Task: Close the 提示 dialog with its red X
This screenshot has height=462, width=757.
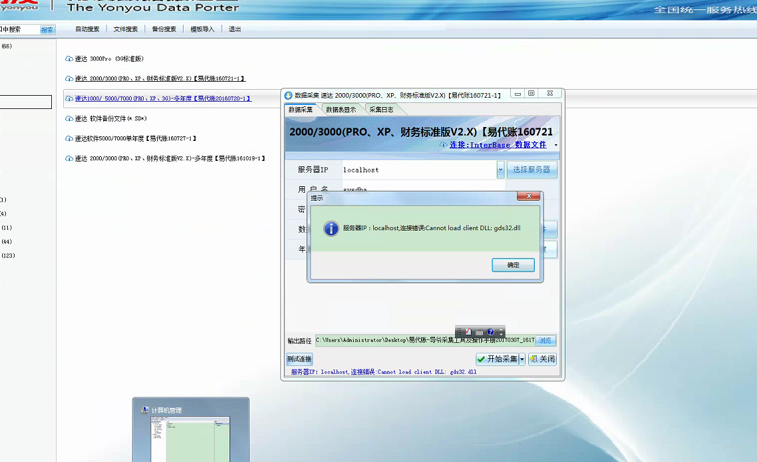Action: coord(529,196)
